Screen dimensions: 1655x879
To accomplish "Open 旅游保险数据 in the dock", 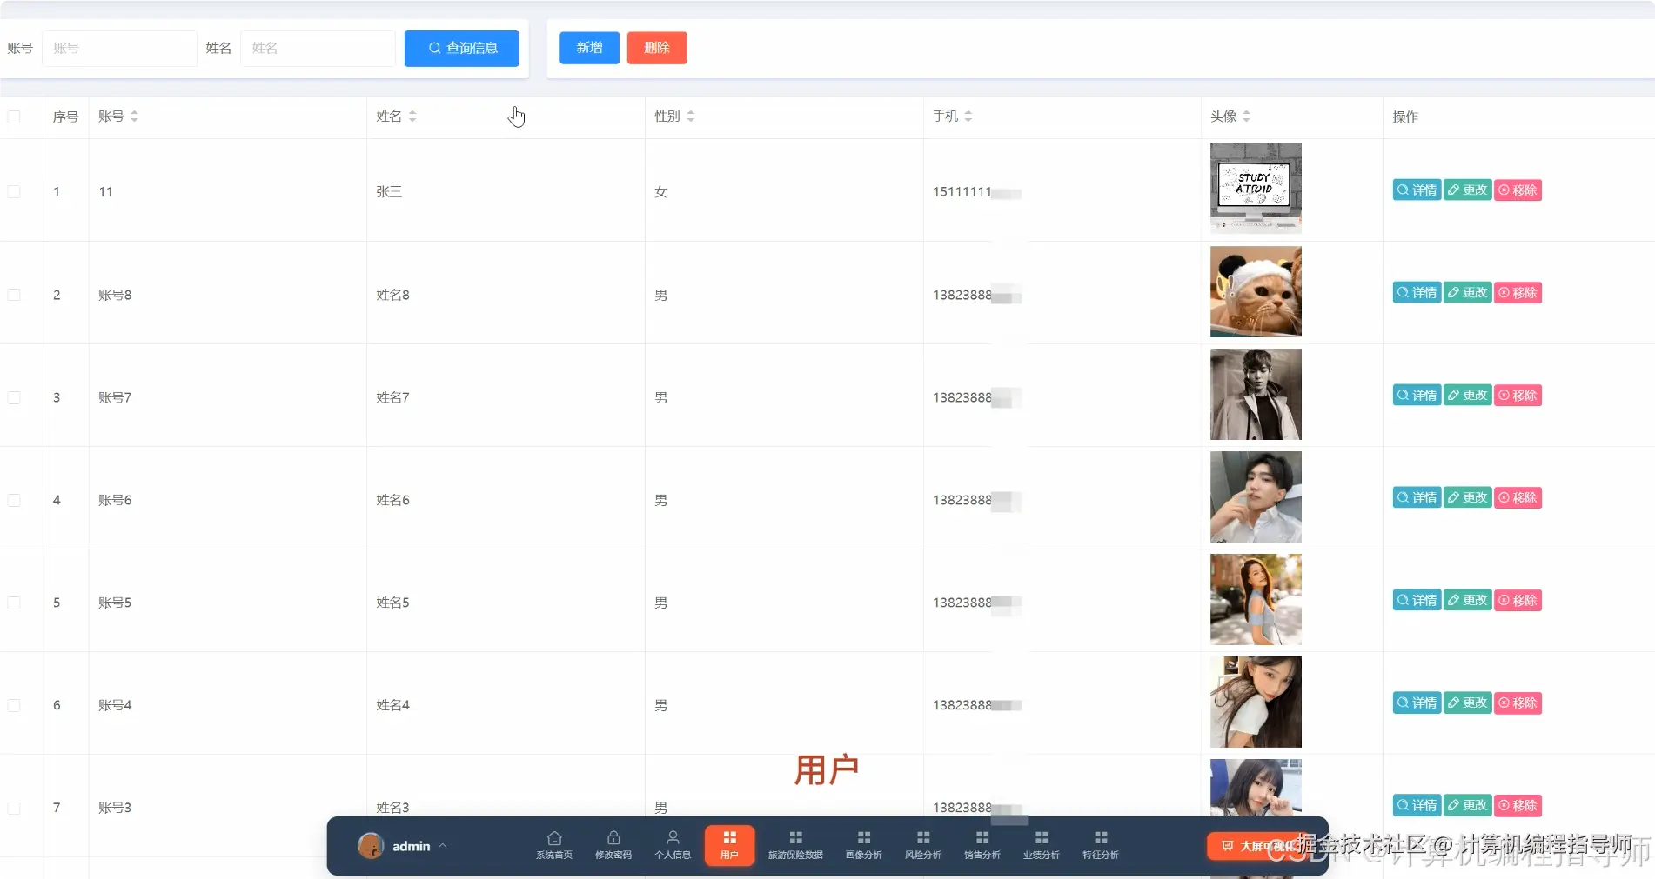I will (x=795, y=845).
